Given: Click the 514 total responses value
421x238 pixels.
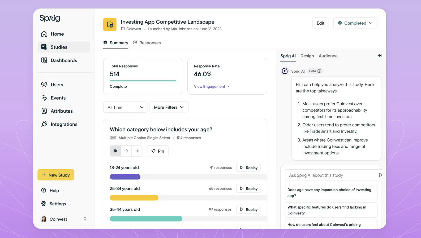Looking at the screenshot, I should [115, 74].
